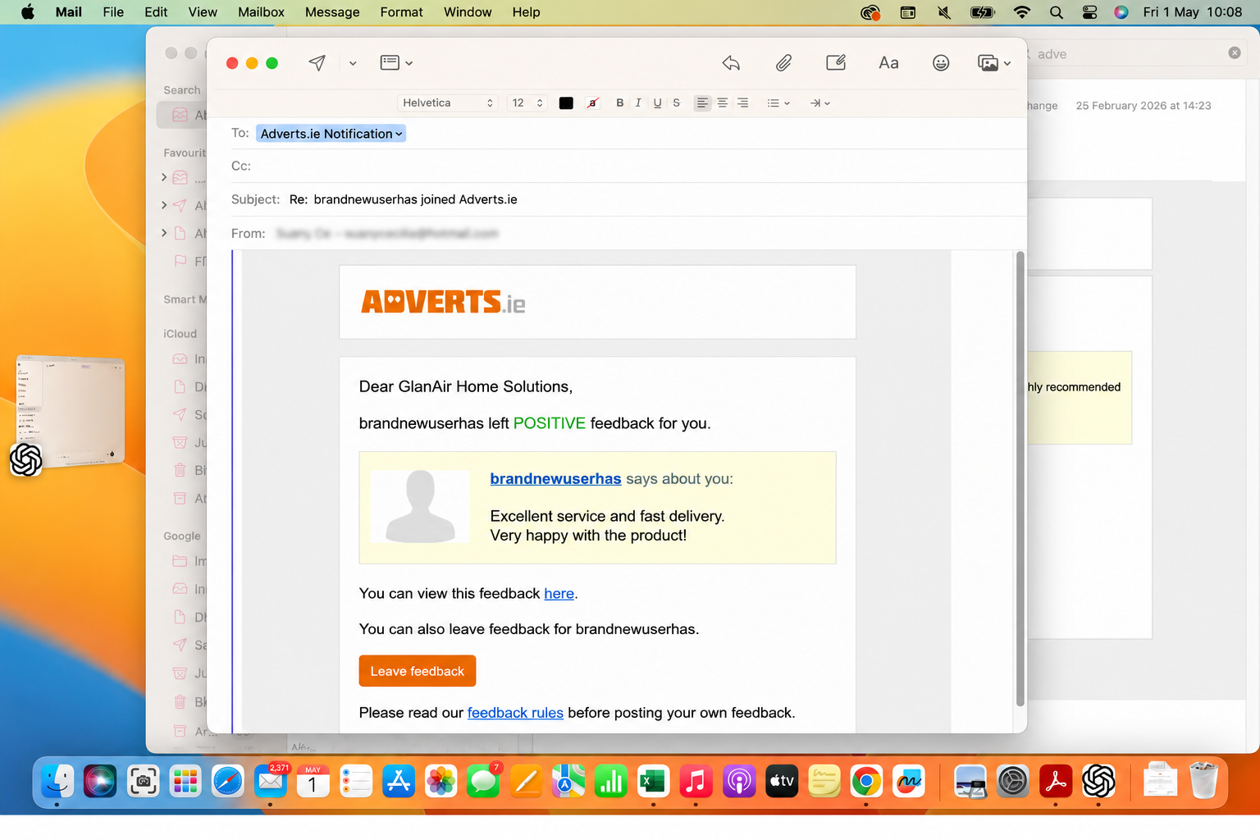Select the iCloud Sent paper plane icon in sidebar
The height and width of the screenshot is (840, 1260).
[x=180, y=415]
